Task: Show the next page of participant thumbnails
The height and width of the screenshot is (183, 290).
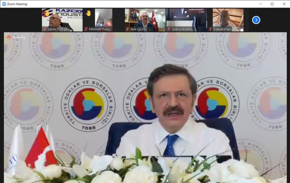Action: coord(256,20)
